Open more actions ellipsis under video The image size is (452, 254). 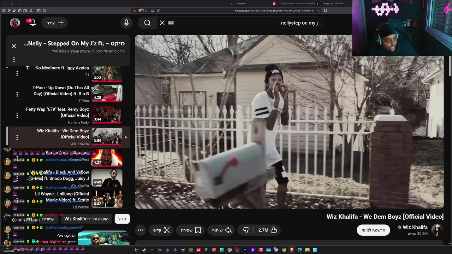[140, 230]
